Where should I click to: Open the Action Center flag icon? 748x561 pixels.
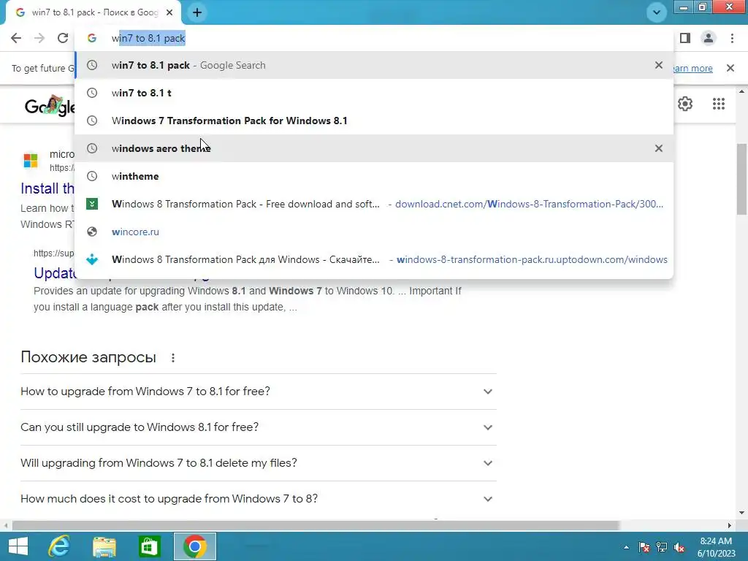coord(644,547)
